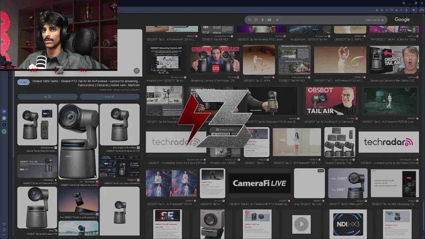Open the extensions cube icon
Image resolution: width=425 pixels, height=239 pixels.
pos(413,10)
